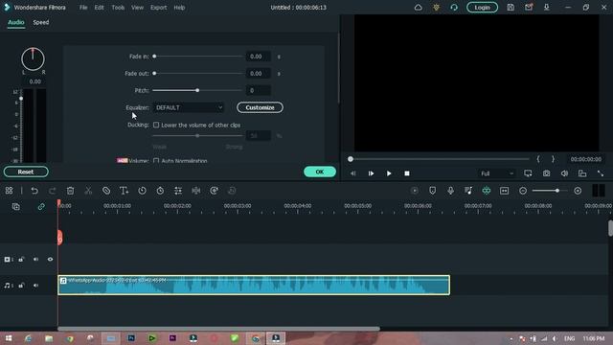Toggle the video track eye visibility
This screenshot has height=345, width=613.
coord(50,260)
